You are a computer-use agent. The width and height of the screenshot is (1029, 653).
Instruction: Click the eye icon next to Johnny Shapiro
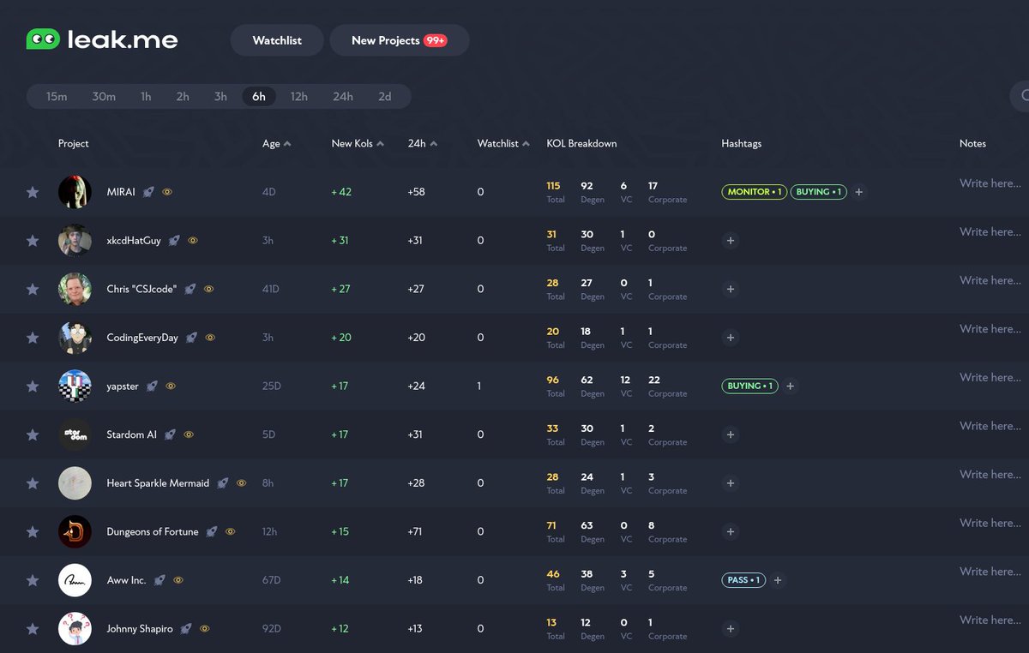pos(205,629)
